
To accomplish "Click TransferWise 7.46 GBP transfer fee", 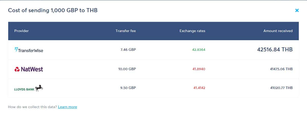I will coord(128,50).
